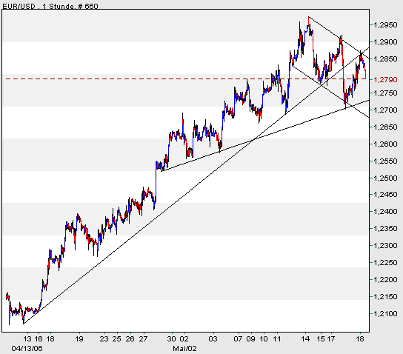Select the 1,2400 price axis label
The width and height of the screenshot is (403, 354).
[385, 211]
